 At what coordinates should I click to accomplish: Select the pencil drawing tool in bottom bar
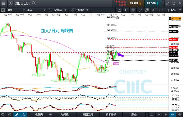17,114
